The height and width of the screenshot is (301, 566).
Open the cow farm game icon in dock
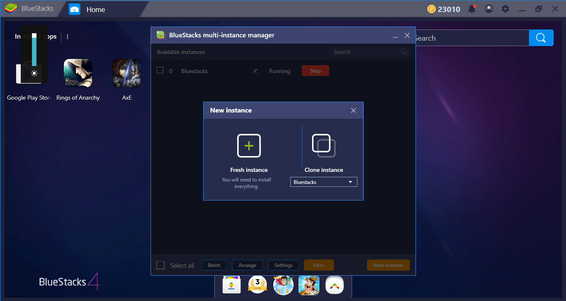pyautogui.click(x=309, y=285)
